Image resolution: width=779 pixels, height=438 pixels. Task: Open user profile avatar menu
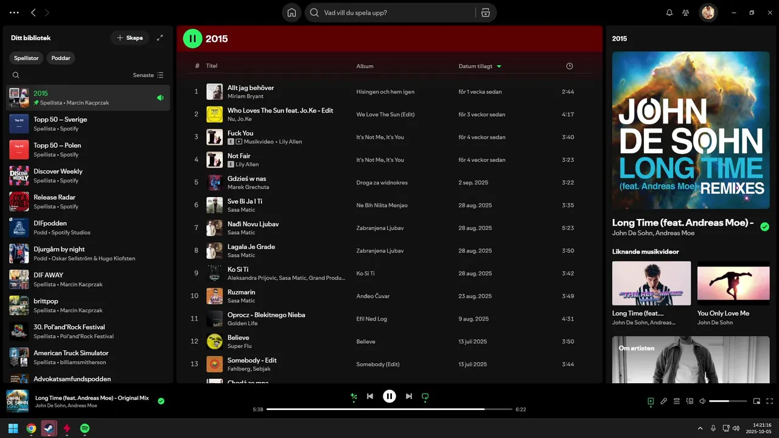[x=708, y=12]
